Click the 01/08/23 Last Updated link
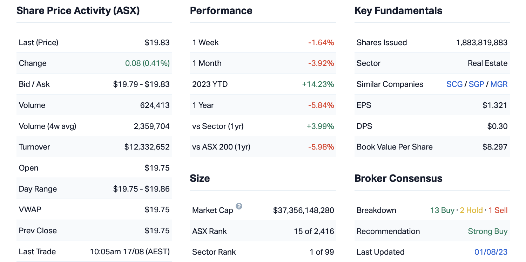Screen dimensions: 526x262 point(491,252)
